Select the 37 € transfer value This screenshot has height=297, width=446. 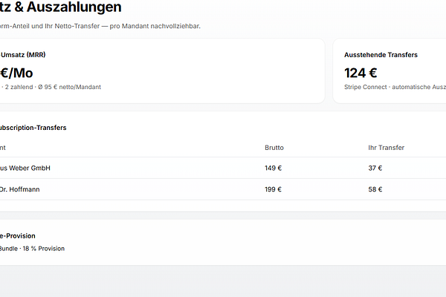[x=375, y=168]
